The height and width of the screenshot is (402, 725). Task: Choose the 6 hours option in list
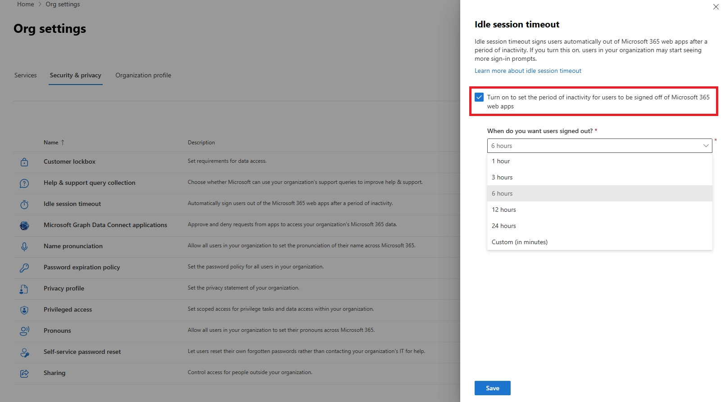pos(599,193)
